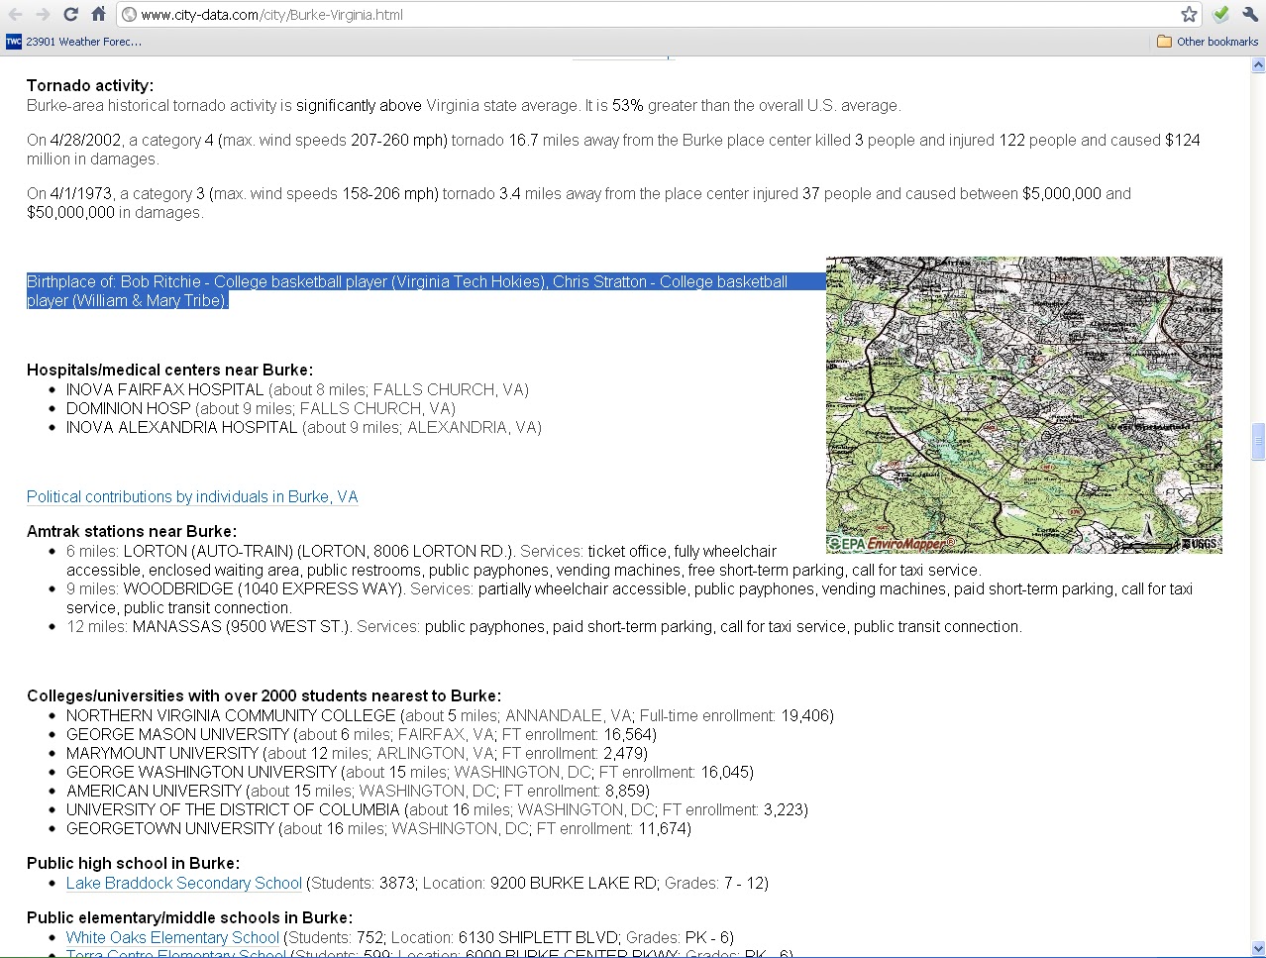Click the highlighted Birthplace of Bob Ritchie text
Viewport: 1266px width, 958px height.
(x=426, y=291)
